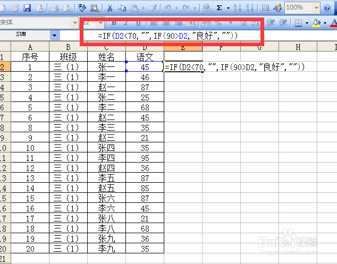Open Excel Help question mark
The width and height of the screenshot is (337, 264).
point(327,8)
